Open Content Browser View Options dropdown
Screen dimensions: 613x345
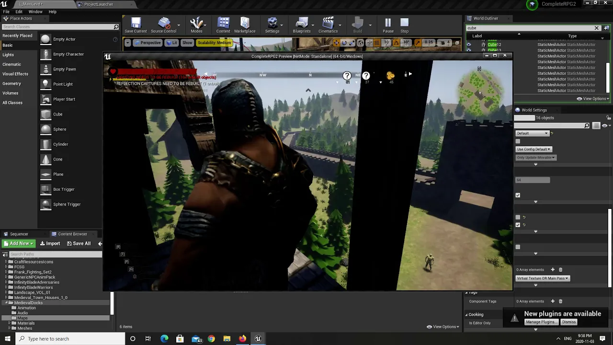tap(443, 327)
